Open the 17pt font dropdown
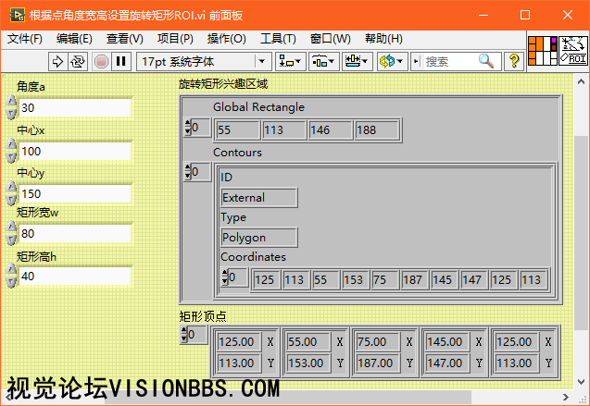590x406 pixels. click(x=204, y=61)
